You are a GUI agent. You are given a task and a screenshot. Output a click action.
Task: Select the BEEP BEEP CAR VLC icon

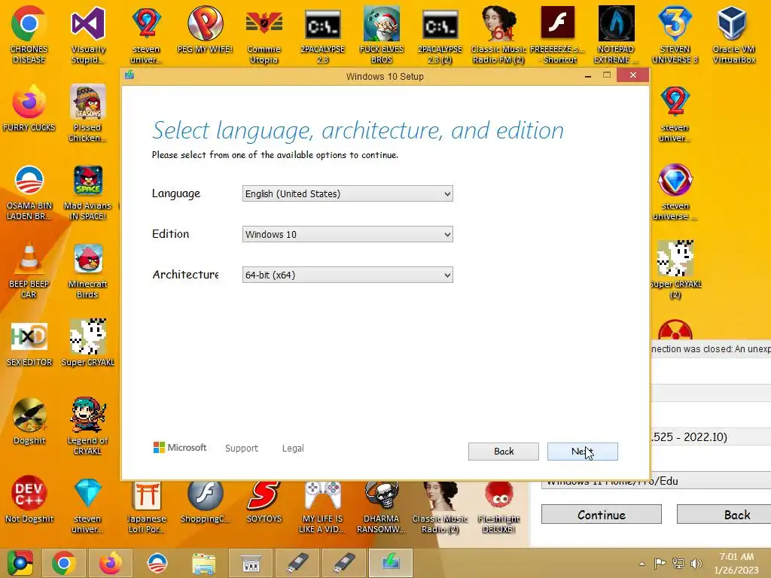[29, 269]
